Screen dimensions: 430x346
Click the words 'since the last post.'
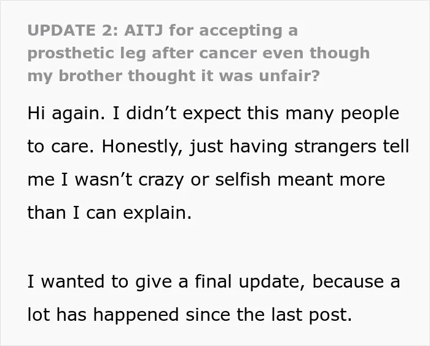coord(269,315)
